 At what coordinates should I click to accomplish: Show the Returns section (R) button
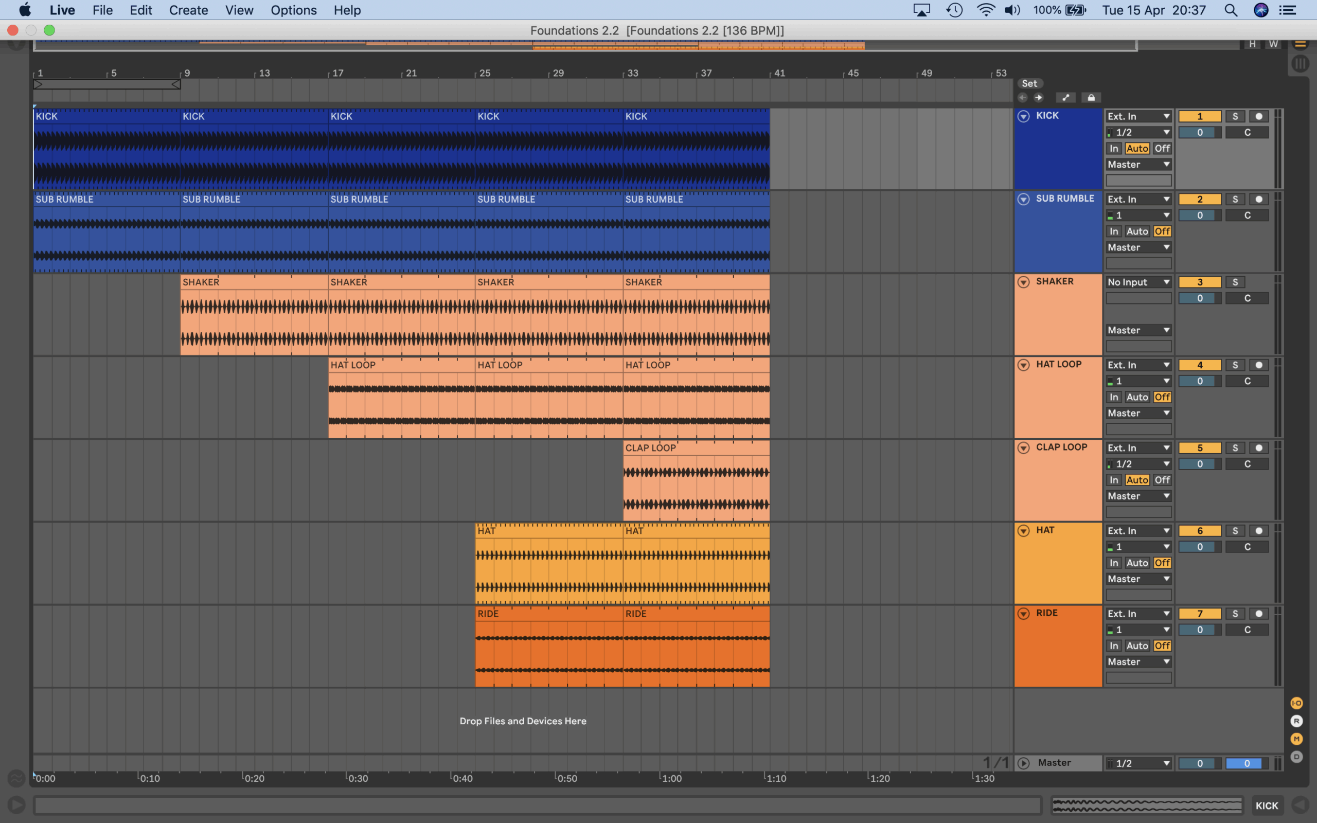[x=1296, y=721]
